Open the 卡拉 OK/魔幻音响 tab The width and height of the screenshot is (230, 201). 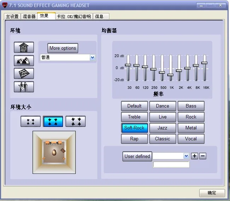point(74,16)
